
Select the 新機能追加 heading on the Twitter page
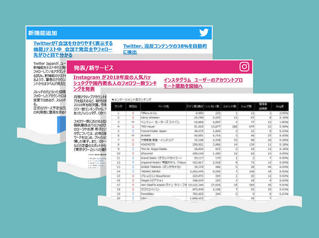tap(43, 33)
